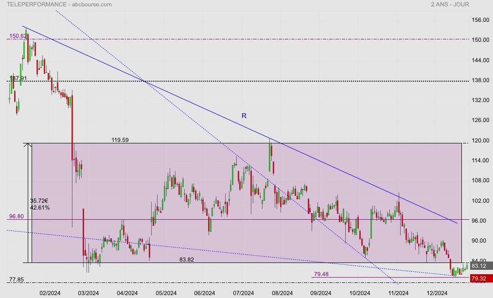Click the 119.59 range top annotation

[120, 140]
